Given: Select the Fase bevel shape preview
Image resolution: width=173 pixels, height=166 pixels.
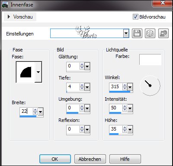Looking at the screenshot, I should [26, 72].
